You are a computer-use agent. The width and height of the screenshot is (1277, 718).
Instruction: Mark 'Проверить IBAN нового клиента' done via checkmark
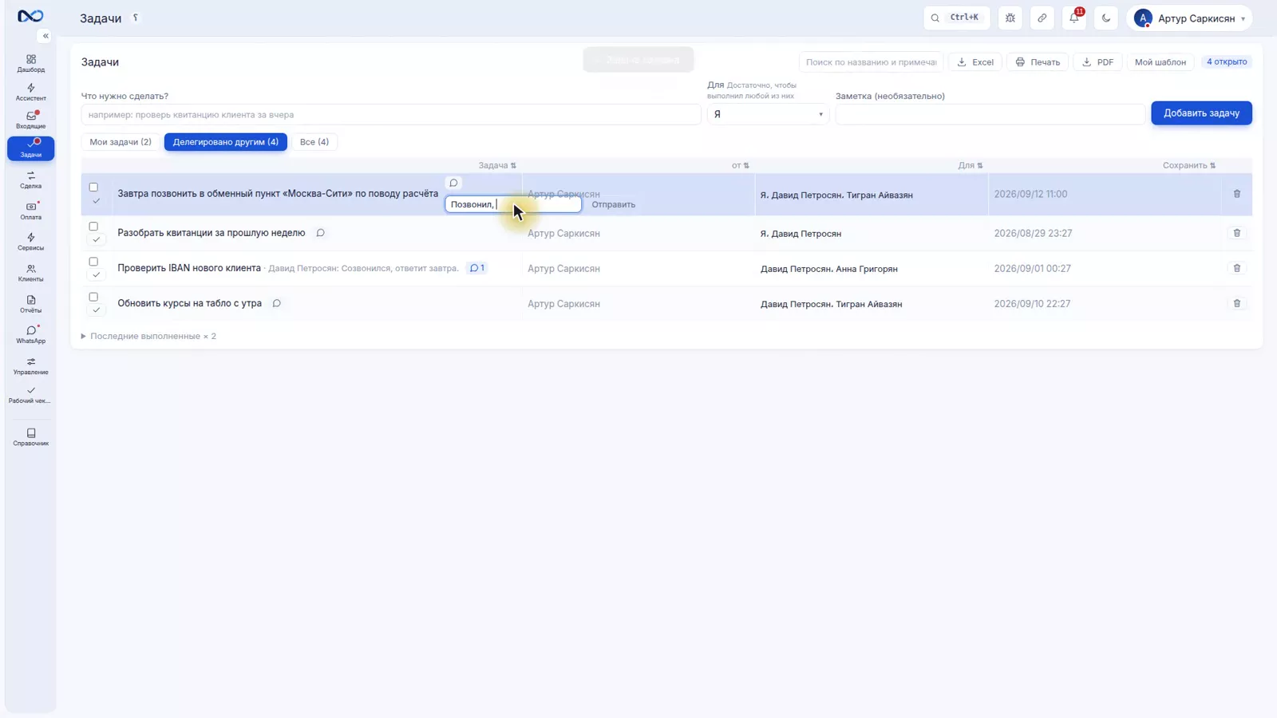point(97,275)
